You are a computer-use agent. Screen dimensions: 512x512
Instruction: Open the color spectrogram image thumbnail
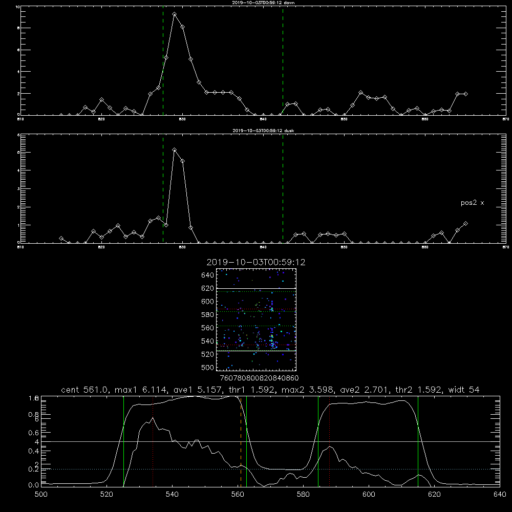coord(257,319)
